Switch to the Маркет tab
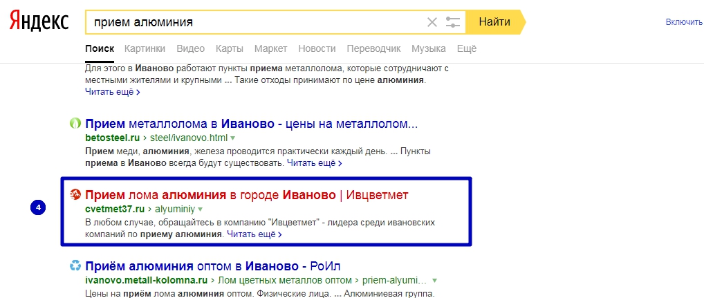Screen dimensions: 704x298 (270, 48)
